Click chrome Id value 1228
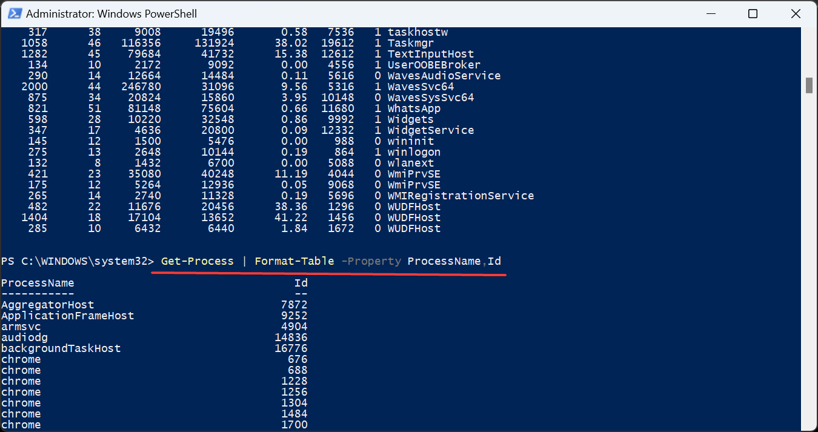The width and height of the screenshot is (818, 432). coord(294,381)
